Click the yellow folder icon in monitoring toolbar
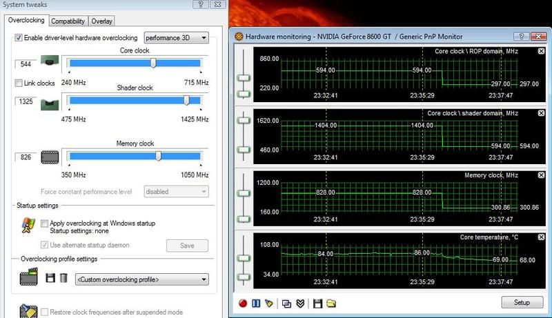Image resolution: width=552 pixels, height=318 pixels. pyautogui.click(x=331, y=304)
